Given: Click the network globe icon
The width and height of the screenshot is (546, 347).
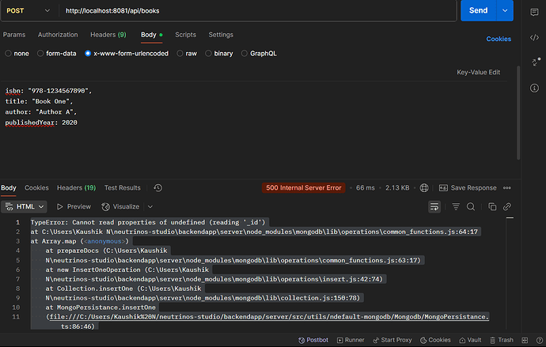Looking at the screenshot, I should [424, 188].
